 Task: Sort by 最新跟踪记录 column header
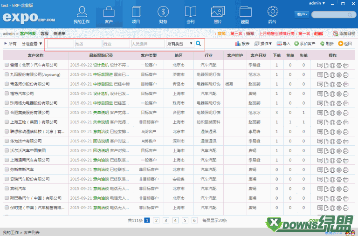101,55
